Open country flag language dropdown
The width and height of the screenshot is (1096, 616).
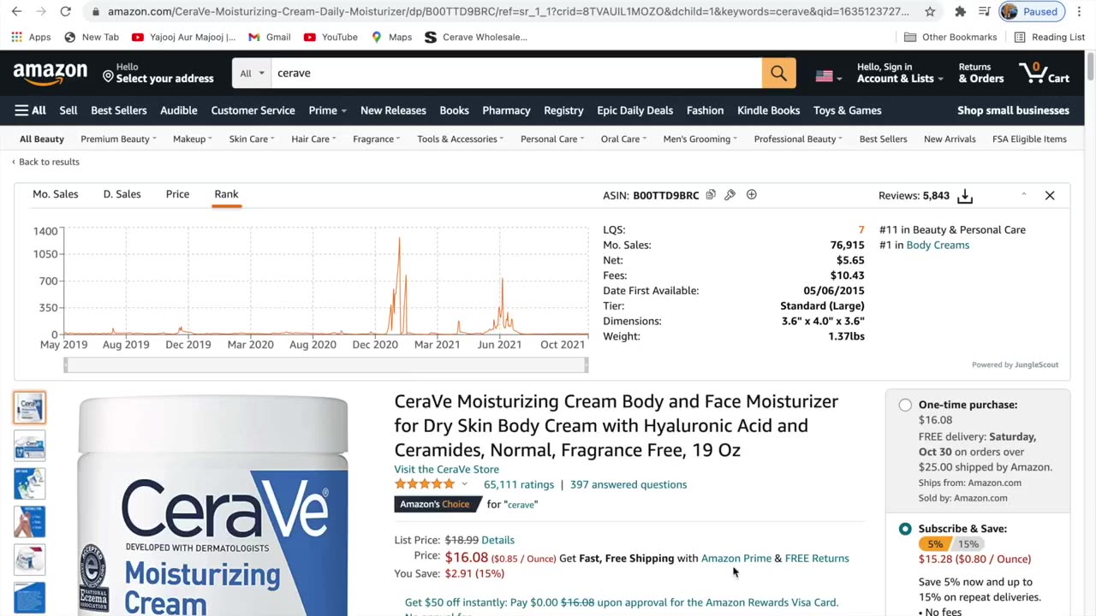coord(828,76)
